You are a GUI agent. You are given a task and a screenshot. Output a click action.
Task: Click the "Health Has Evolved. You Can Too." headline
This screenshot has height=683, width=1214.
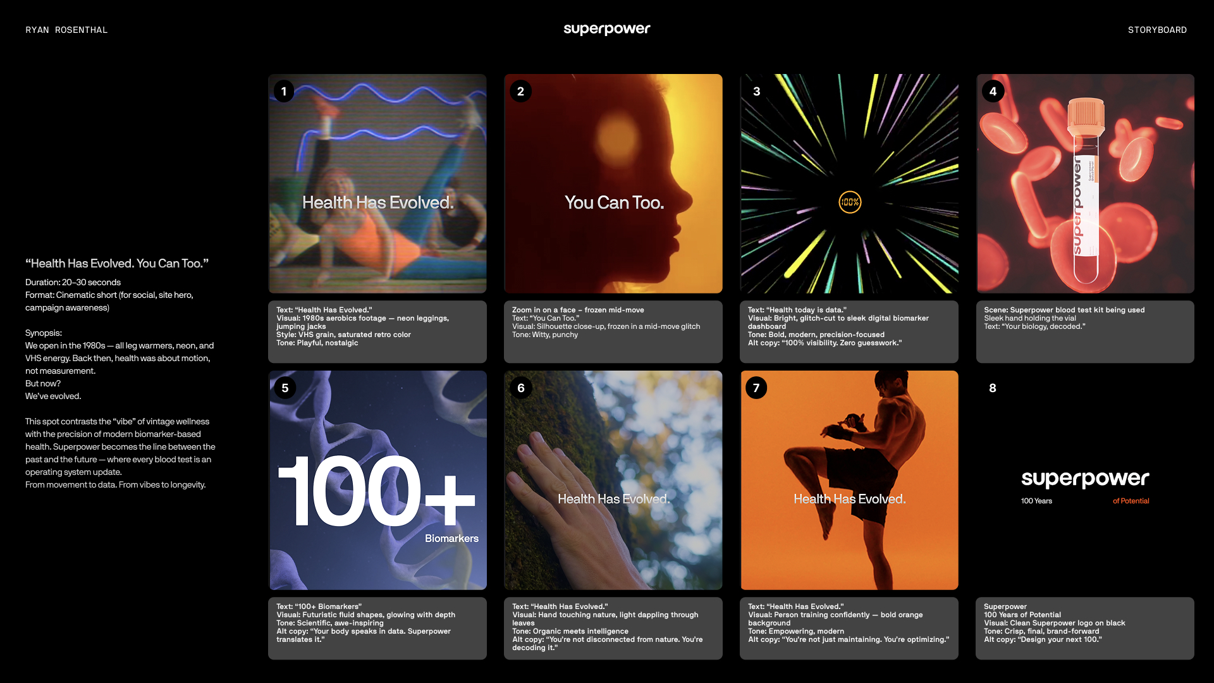tap(117, 264)
